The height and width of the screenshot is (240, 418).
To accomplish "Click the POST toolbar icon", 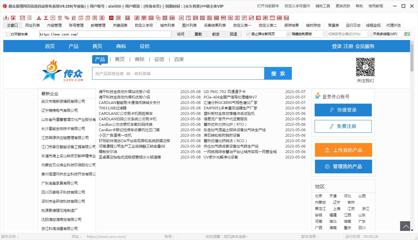I will point(223,18).
